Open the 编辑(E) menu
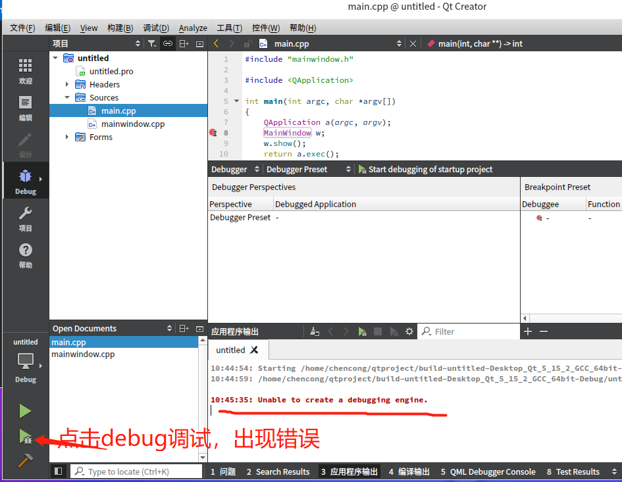 [57, 28]
